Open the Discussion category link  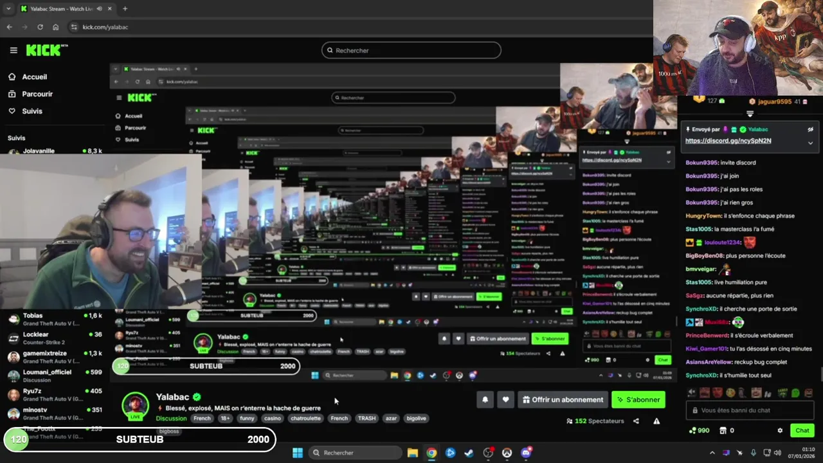[171, 418]
